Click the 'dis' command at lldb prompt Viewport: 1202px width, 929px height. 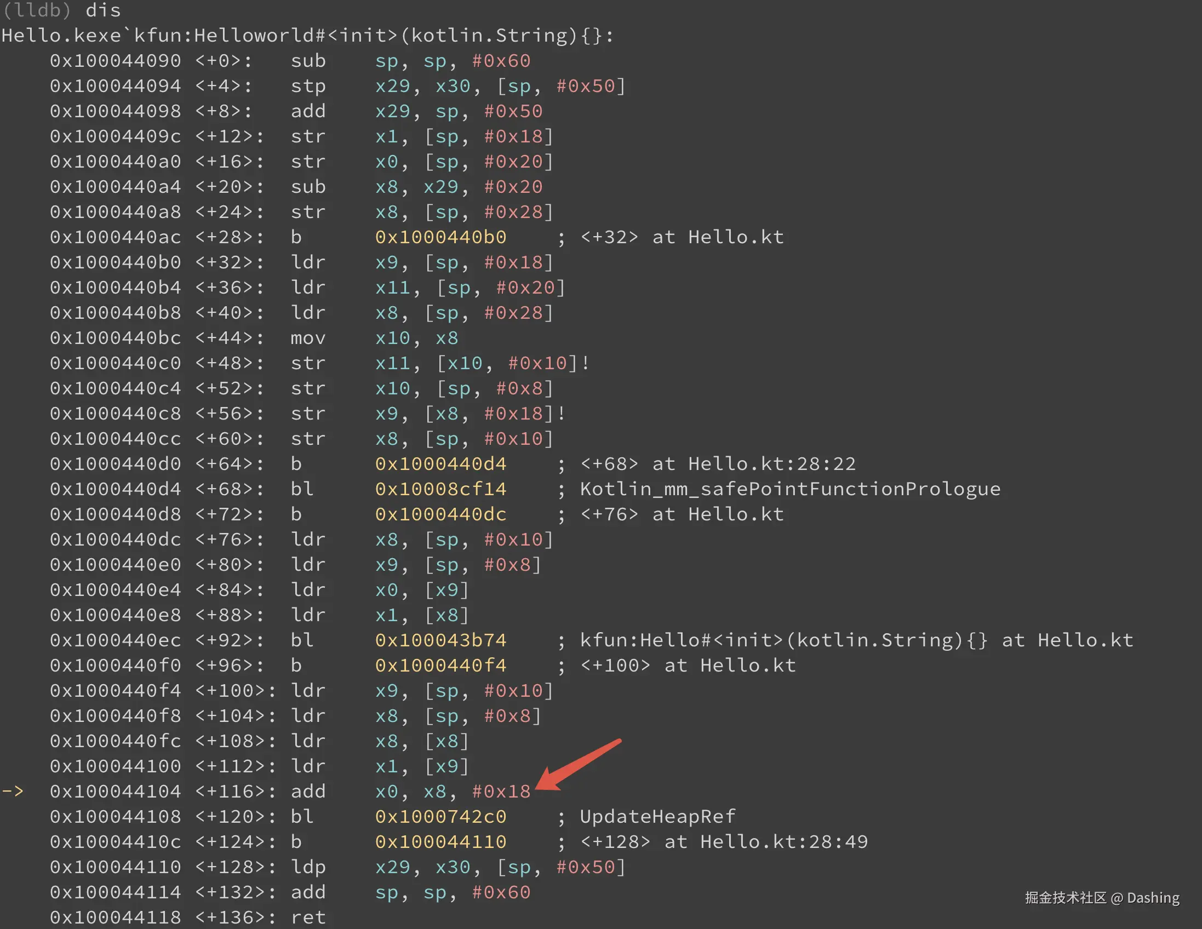click(103, 10)
